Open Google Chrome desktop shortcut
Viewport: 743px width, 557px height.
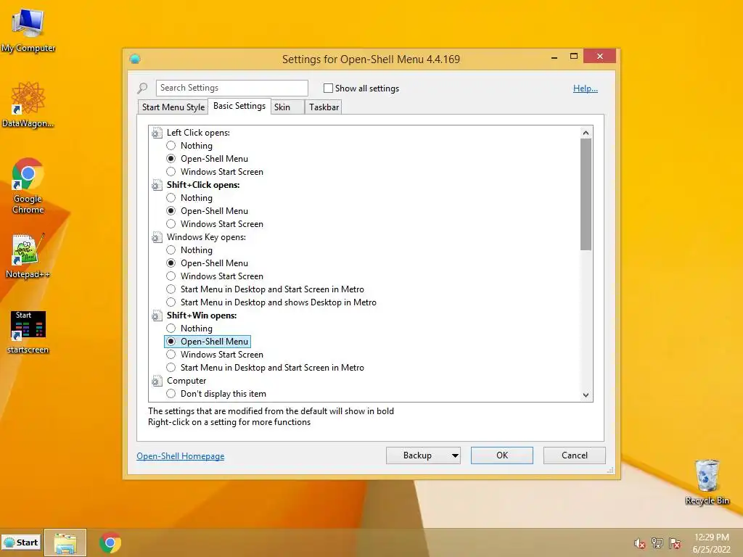28,186
